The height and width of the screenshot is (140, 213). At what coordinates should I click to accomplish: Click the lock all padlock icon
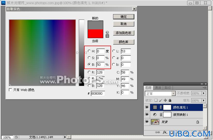tap(170, 100)
